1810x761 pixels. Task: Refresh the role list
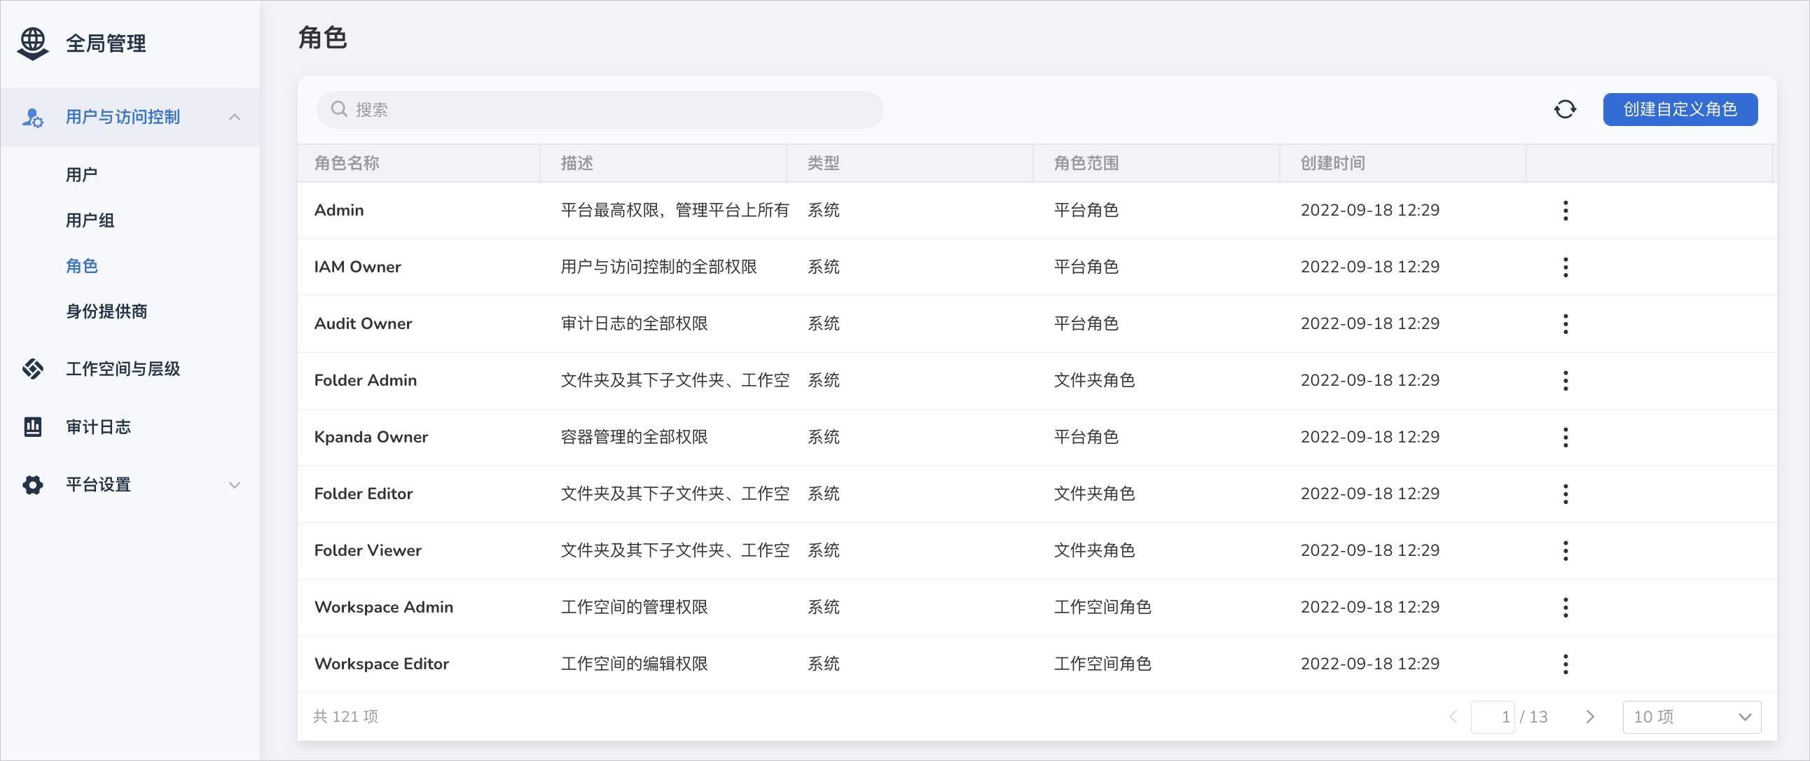1565,109
